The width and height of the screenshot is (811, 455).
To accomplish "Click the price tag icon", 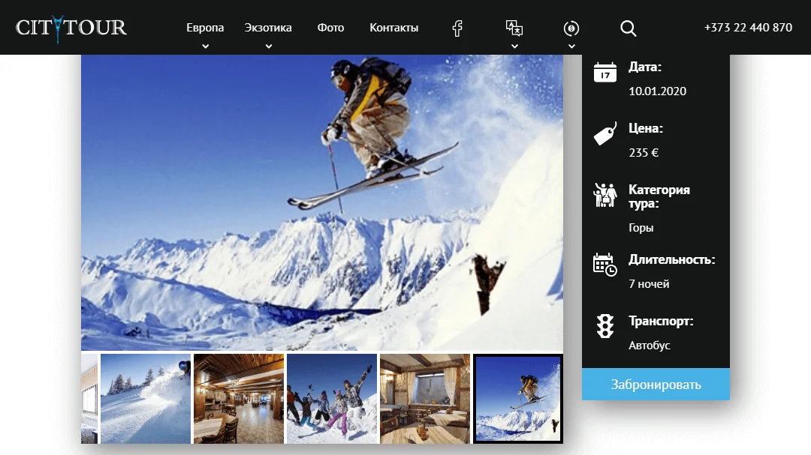I will [x=605, y=133].
